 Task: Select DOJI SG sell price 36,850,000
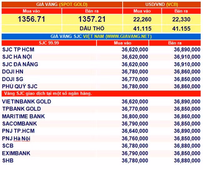pyautogui.click(x=187, y=79)
